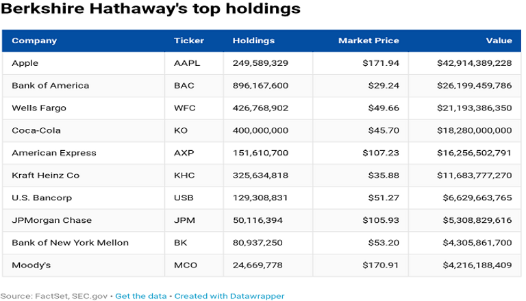This screenshot has width=526, height=301.
Task: Click the Market Price column header
Action: tap(368, 40)
